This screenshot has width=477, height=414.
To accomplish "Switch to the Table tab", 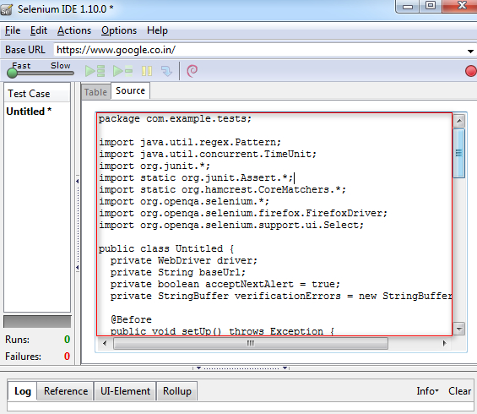I will click(x=95, y=92).
